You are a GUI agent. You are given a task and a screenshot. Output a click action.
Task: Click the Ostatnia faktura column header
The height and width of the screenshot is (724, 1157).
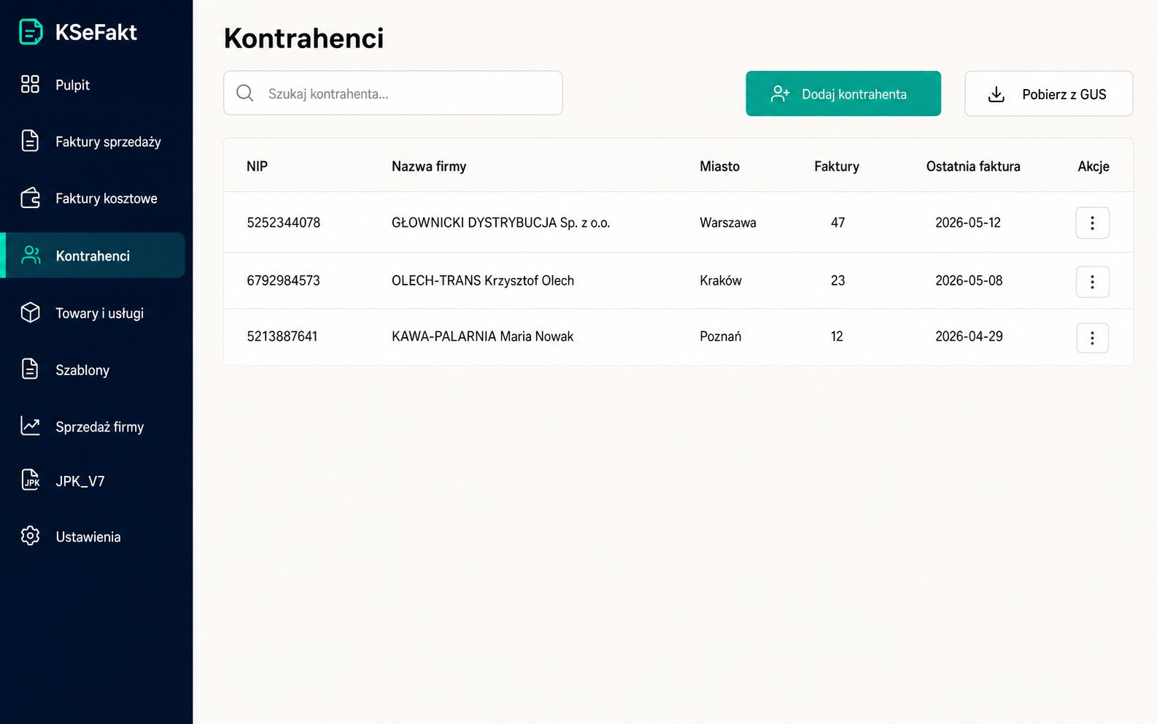tap(973, 166)
